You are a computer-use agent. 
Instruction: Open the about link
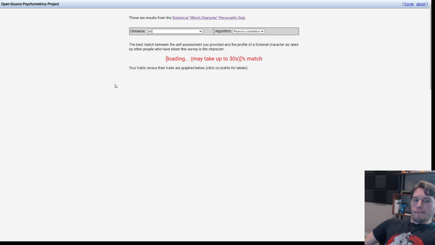[421, 4]
